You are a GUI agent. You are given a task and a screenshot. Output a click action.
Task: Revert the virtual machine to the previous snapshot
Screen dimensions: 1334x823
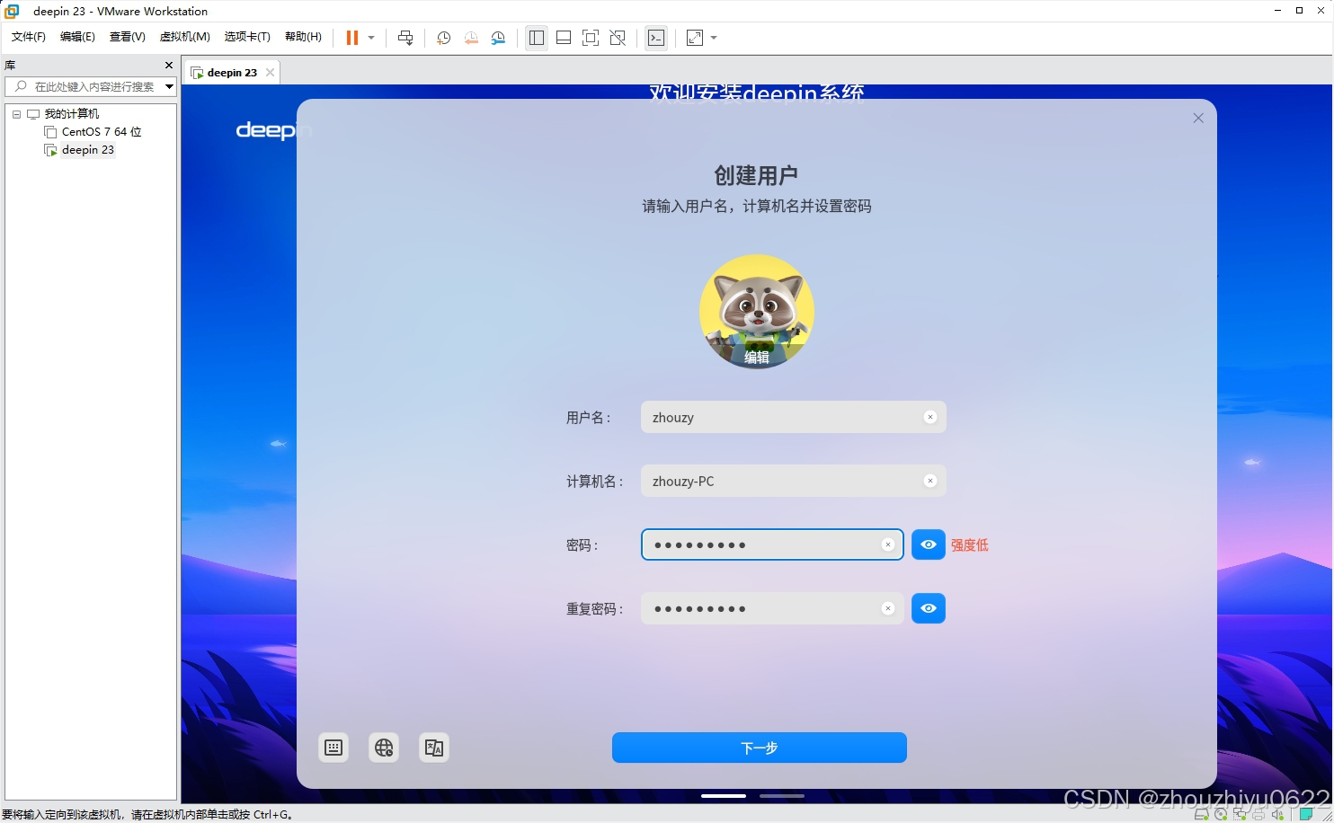pyautogui.click(x=471, y=38)
